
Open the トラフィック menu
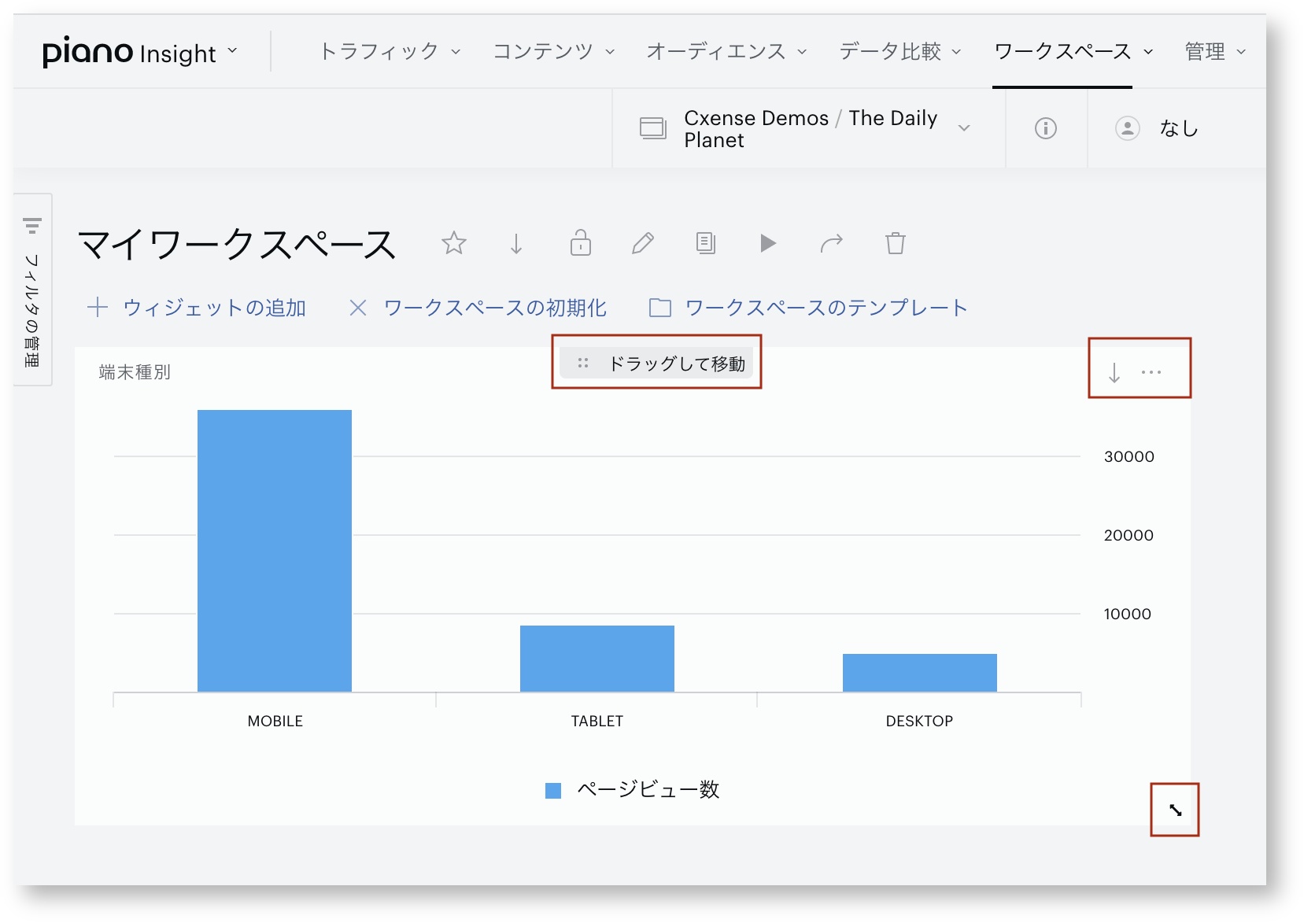[390, 51]
